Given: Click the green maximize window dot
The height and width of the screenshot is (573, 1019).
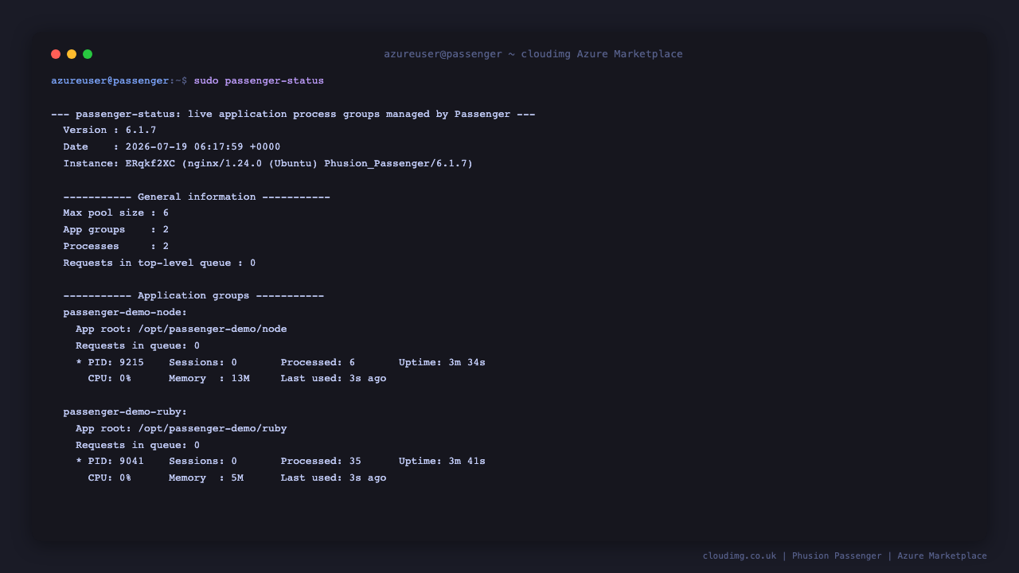Looking at the screenshot, I should (x=88, y=54).
